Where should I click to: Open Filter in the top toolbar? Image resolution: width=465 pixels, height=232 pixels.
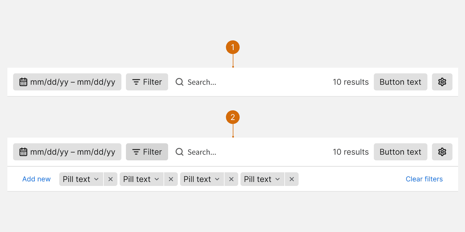147,82
